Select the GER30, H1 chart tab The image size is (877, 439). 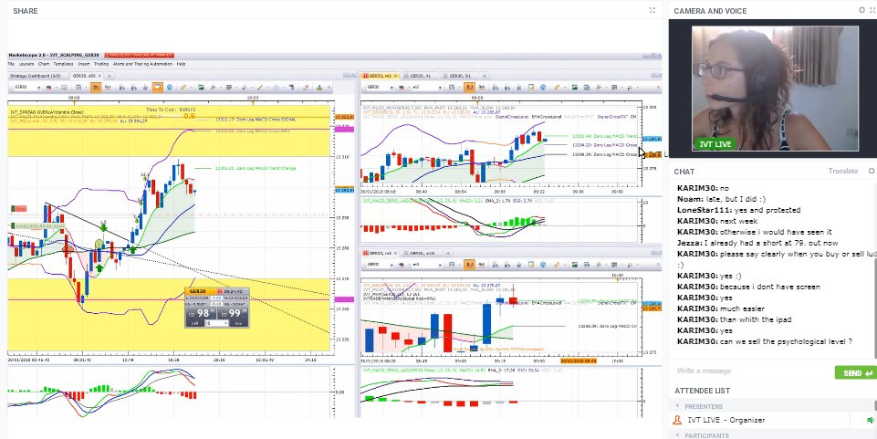pos(421,76)
